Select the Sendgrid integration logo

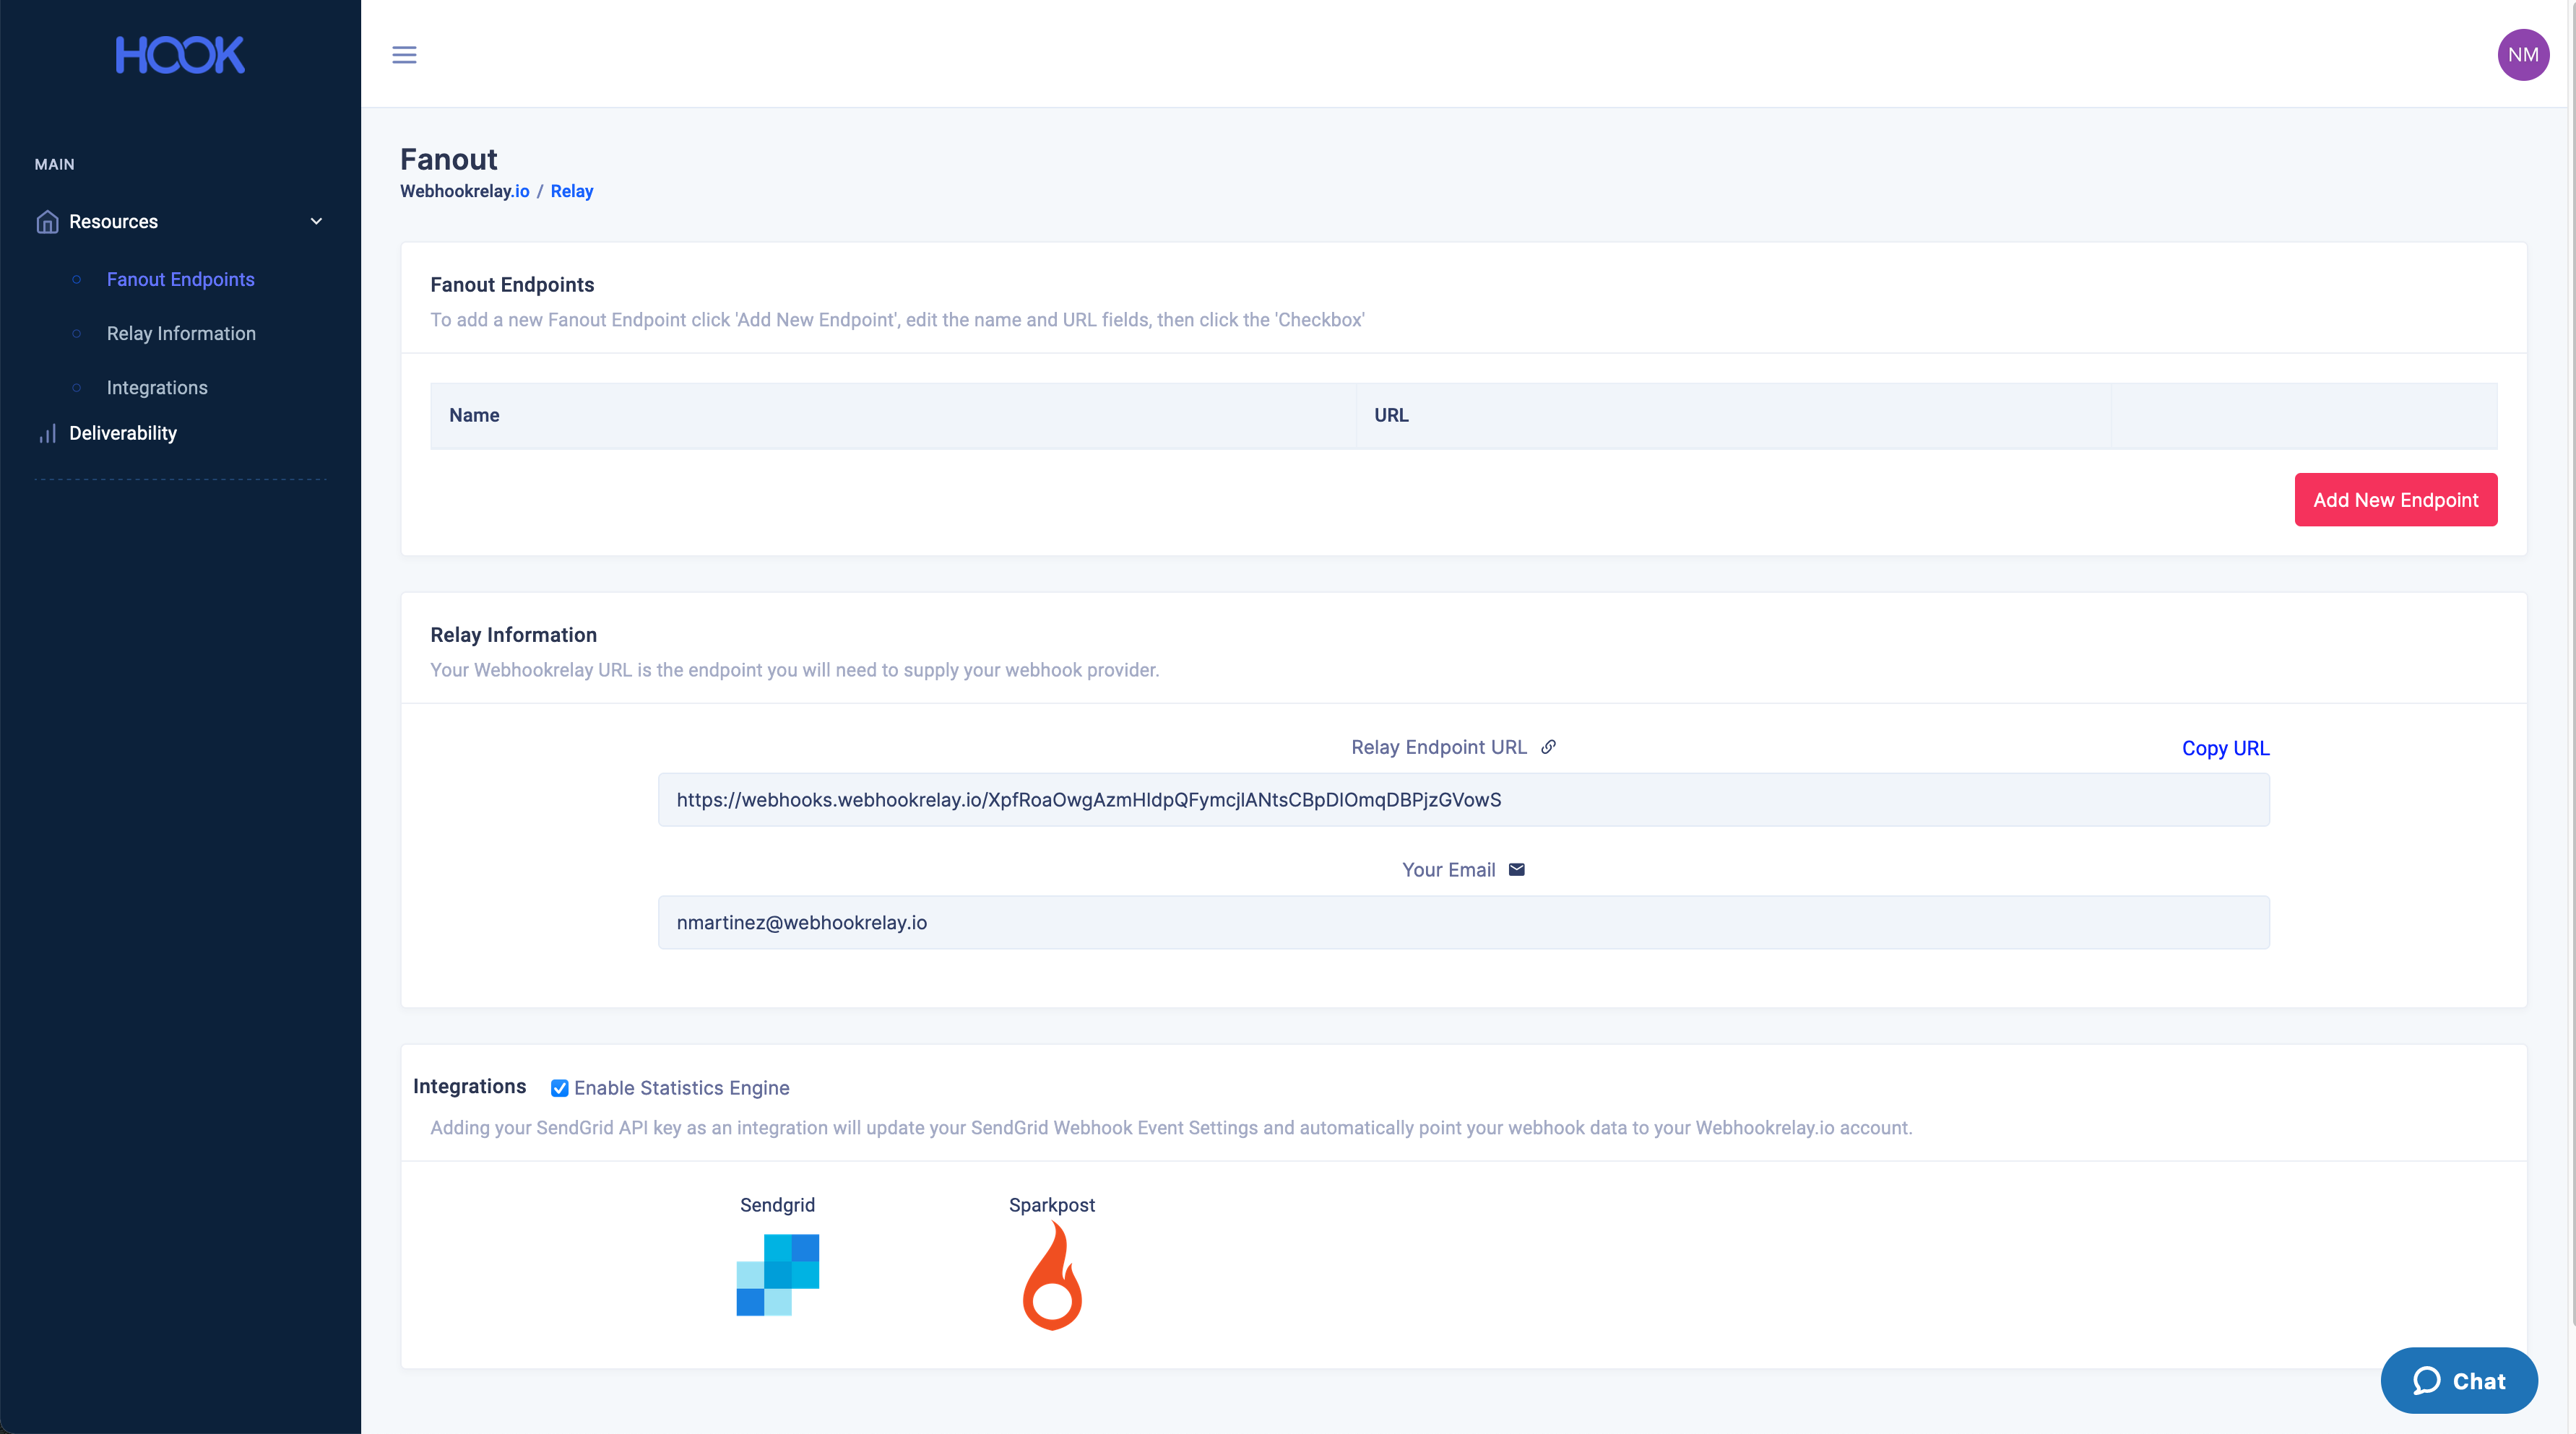[x=778, y=1274]
